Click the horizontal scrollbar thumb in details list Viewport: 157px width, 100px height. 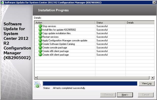click(94, 77)
